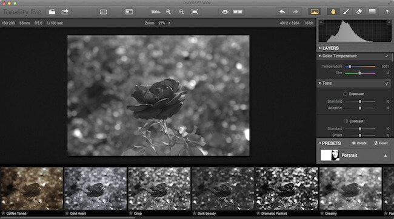Fit image to screen icon
The width and height of the screenshot is (394, 219).
click(x=195, y=12)
